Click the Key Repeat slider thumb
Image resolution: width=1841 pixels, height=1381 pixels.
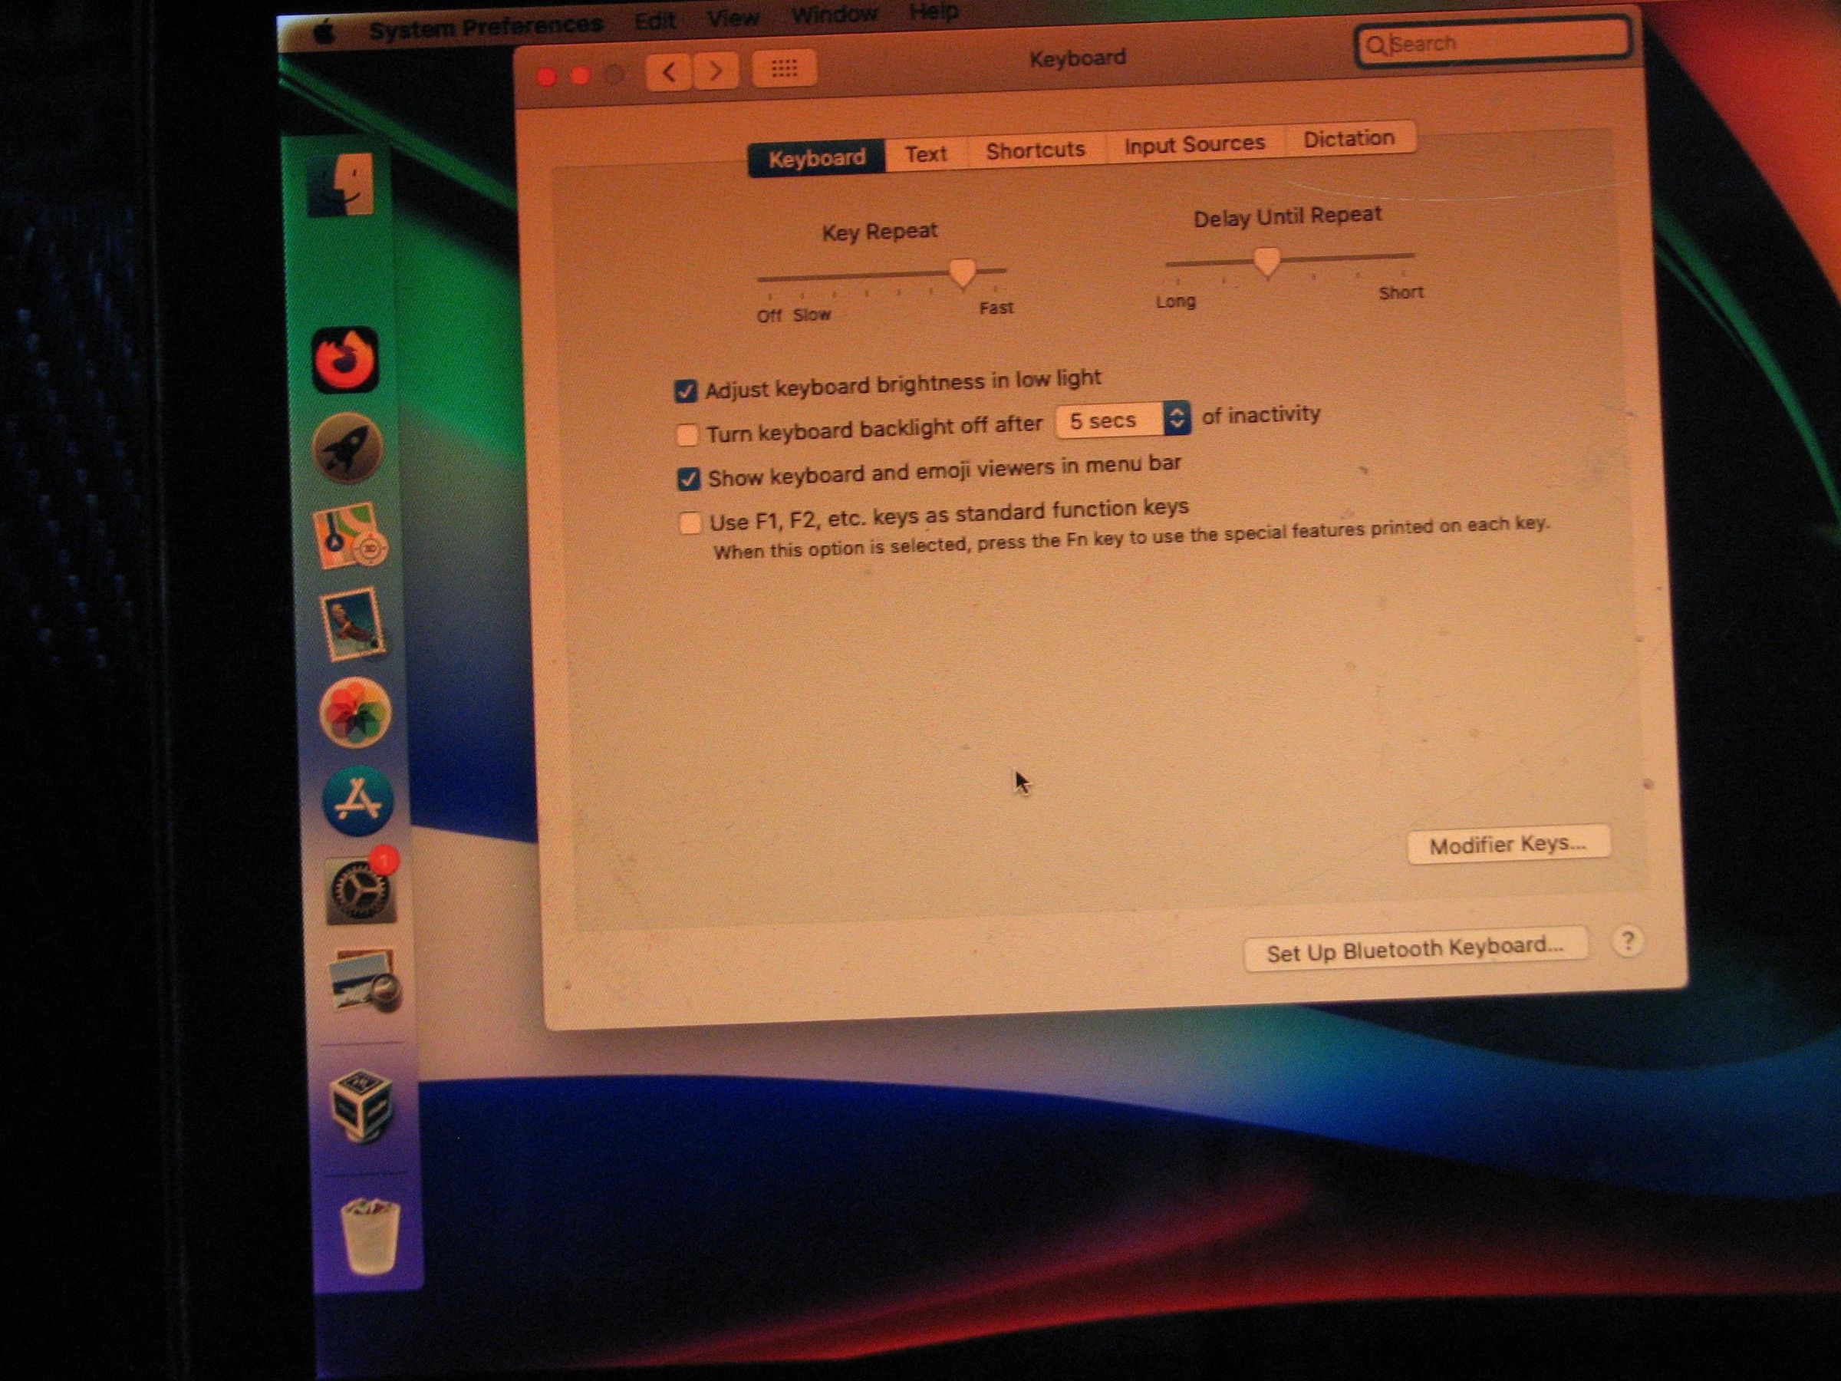(962, 272)
